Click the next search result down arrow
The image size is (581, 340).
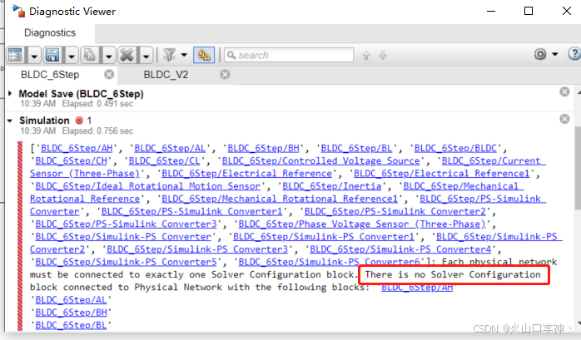(x=383, y=55)
